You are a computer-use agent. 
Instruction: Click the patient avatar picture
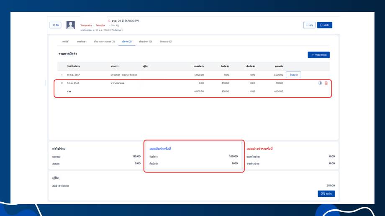(70, 25)
